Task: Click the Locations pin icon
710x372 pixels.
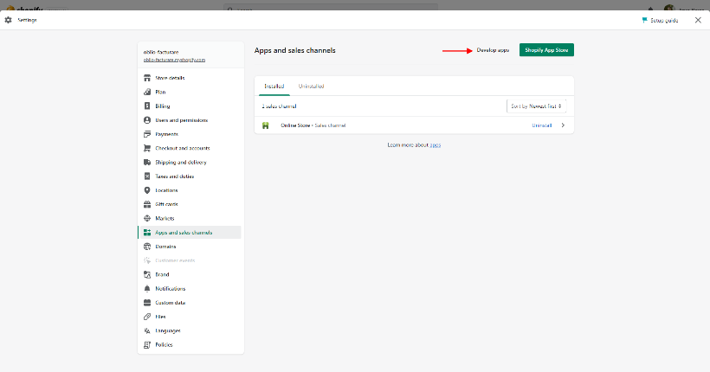Action: [147, 190]
